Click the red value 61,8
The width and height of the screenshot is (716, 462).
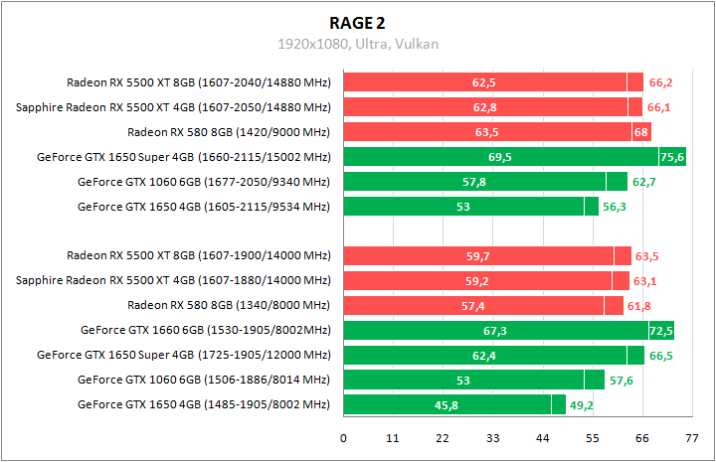point(638,306)
